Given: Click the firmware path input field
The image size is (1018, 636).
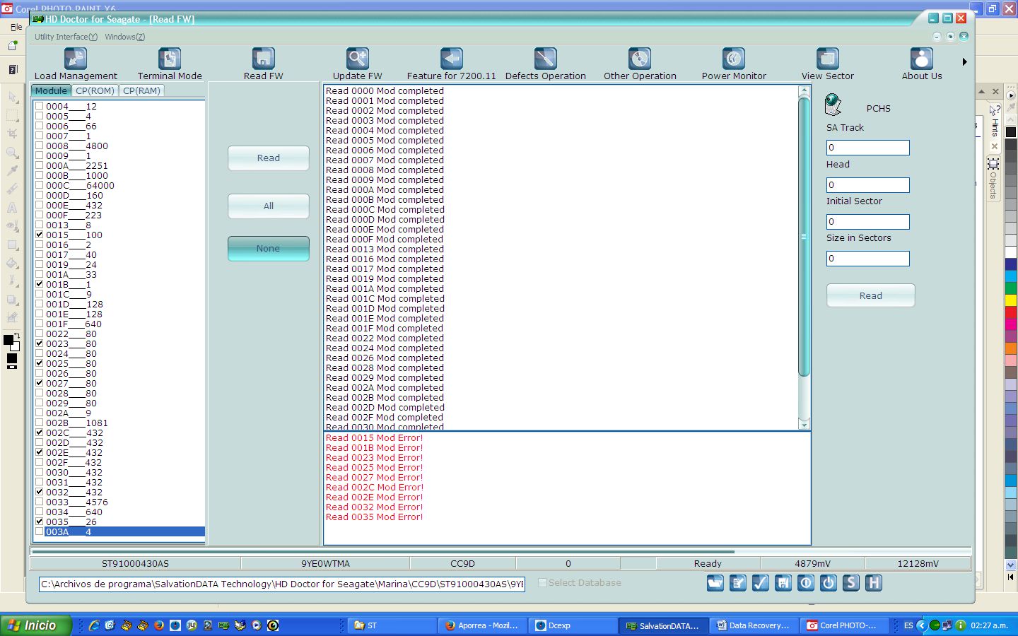Looking at the screenshot, I should click(x=282, y=584).
